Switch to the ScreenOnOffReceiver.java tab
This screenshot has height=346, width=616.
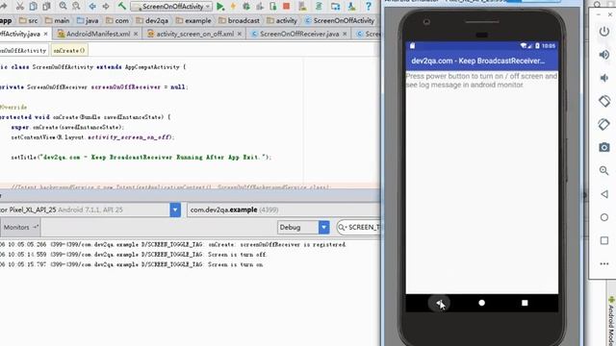coord(299,34)
